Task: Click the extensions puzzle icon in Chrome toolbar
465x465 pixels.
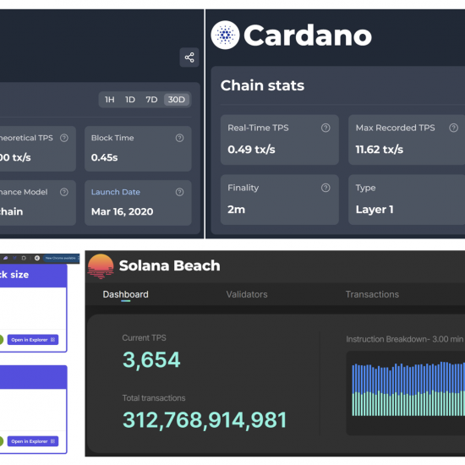Action: click(x=24, y=258)
